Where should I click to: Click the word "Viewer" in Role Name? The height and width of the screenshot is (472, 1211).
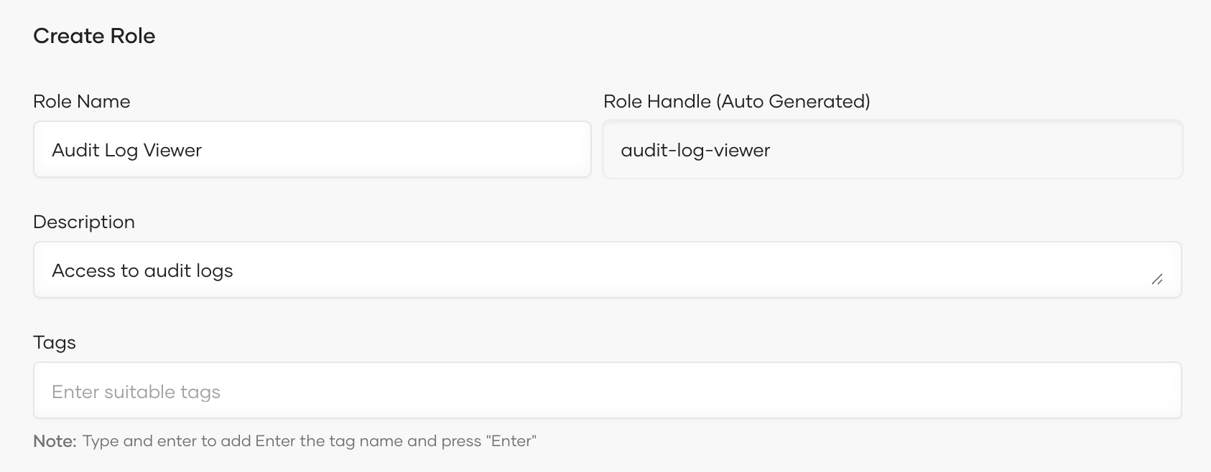[172, 150]
